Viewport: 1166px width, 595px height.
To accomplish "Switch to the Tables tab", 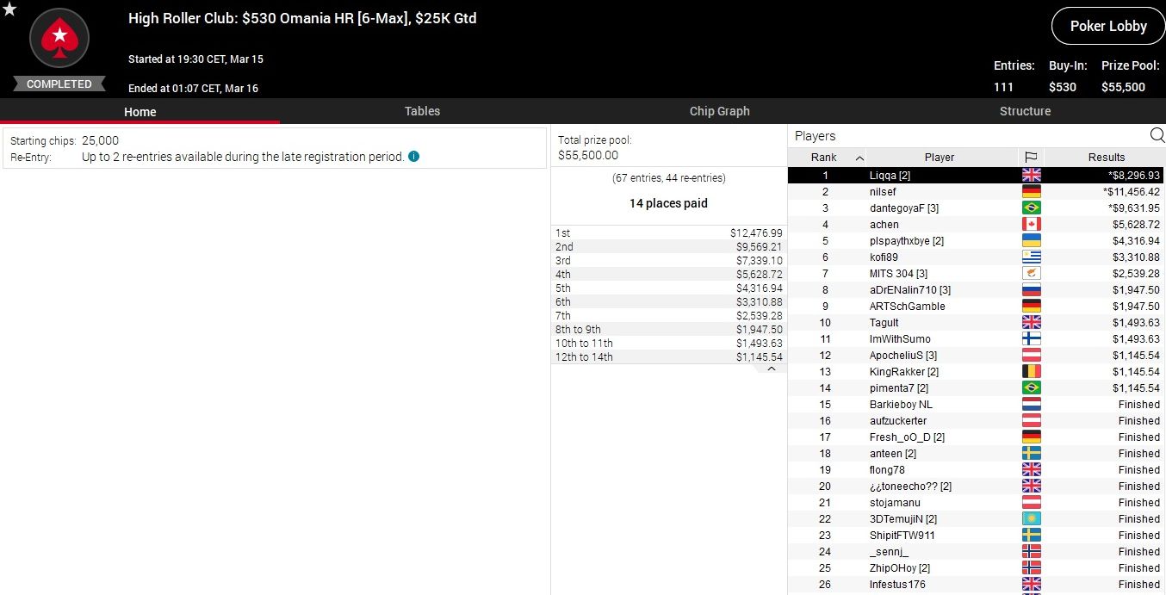I will (x=422, y=111).
